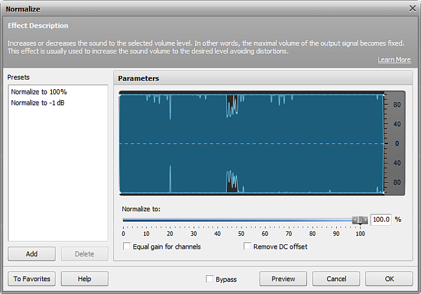Click the Preview button
Viewport: 421px width, 294px height.
coord(283,278)
